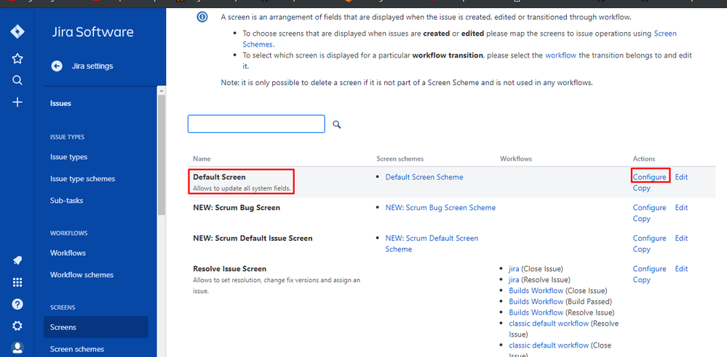Click the Name column header
Image resolution: width=727 pixels, height=357 pixels.
point(202,159)
